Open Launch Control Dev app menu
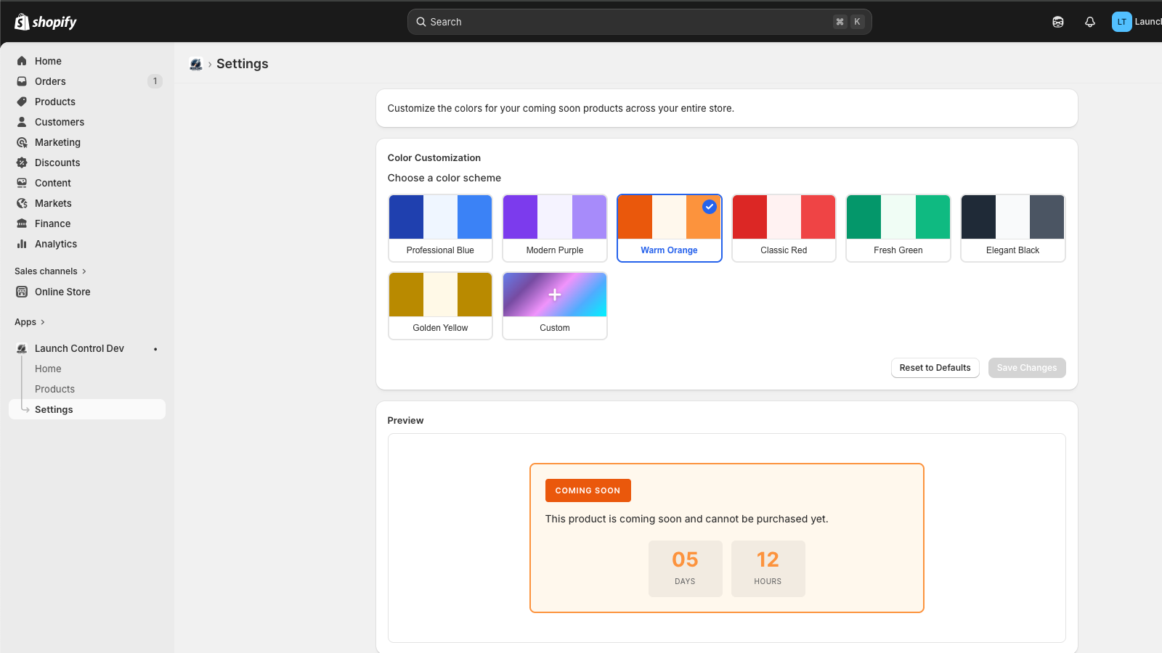 78,348
